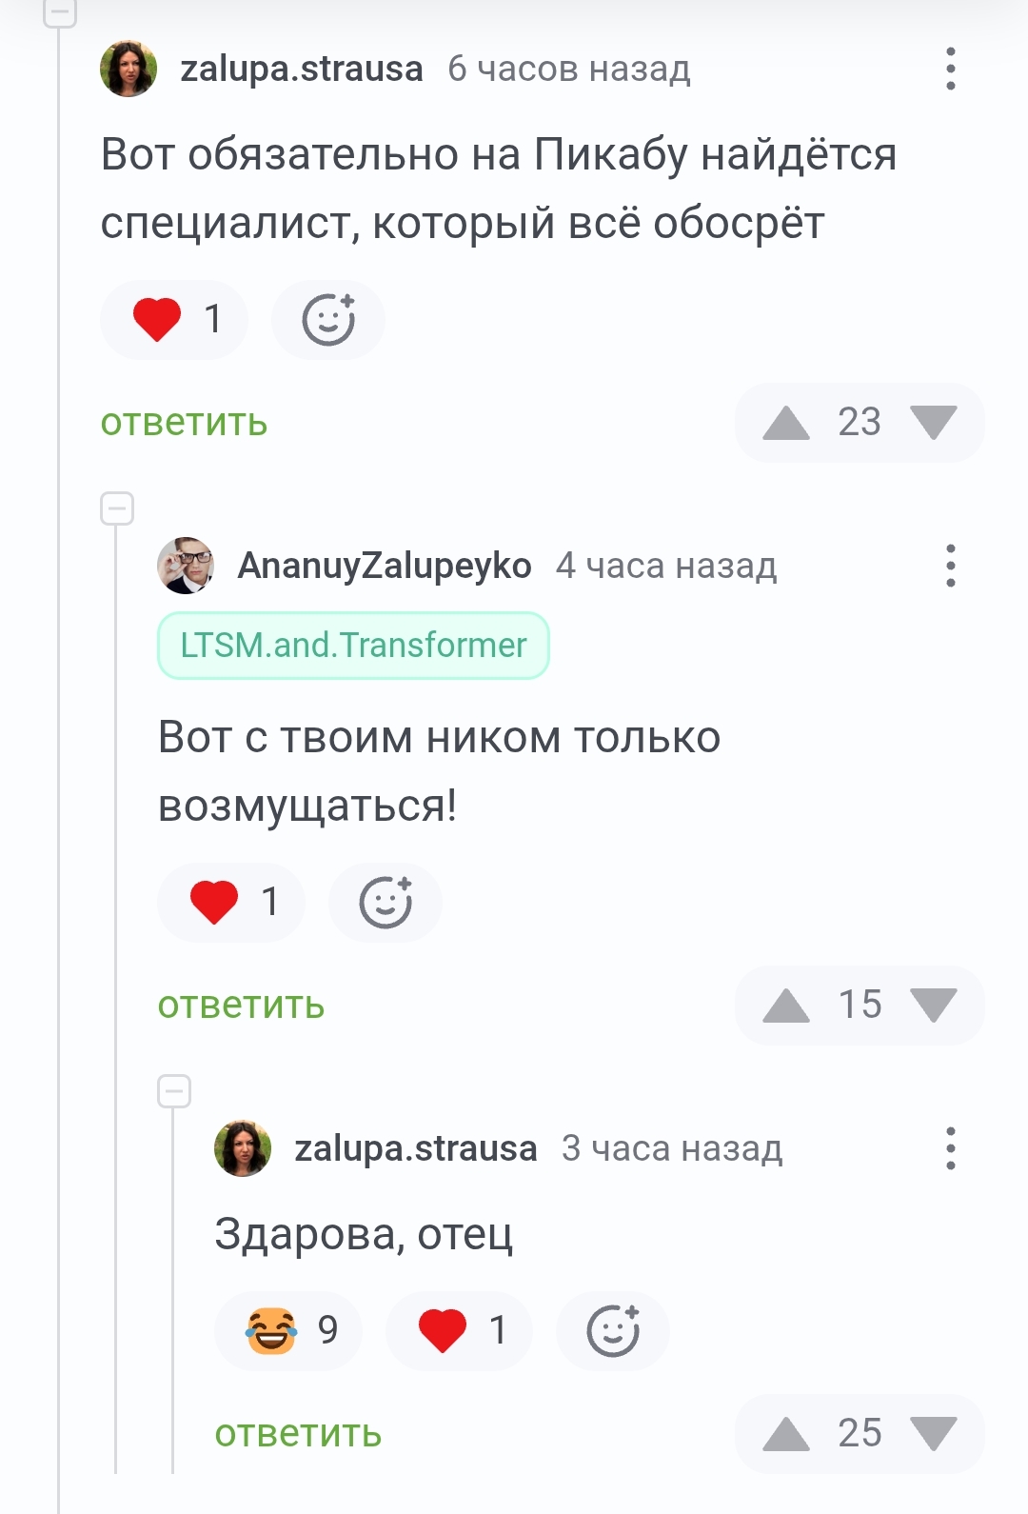Downvote the comment rated 15
1028x1514 pixels.
point(933,1006)
